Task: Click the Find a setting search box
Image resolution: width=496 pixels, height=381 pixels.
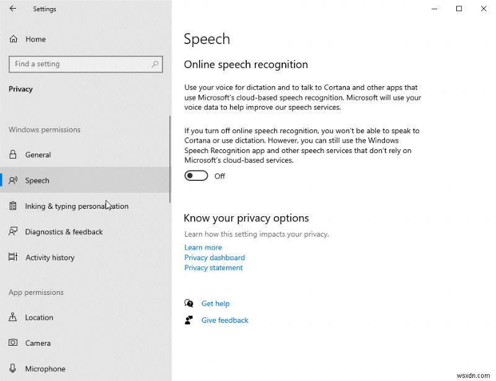Action: [x=86, y=64]
